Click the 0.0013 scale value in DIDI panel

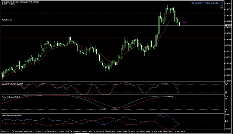point(228,115)
